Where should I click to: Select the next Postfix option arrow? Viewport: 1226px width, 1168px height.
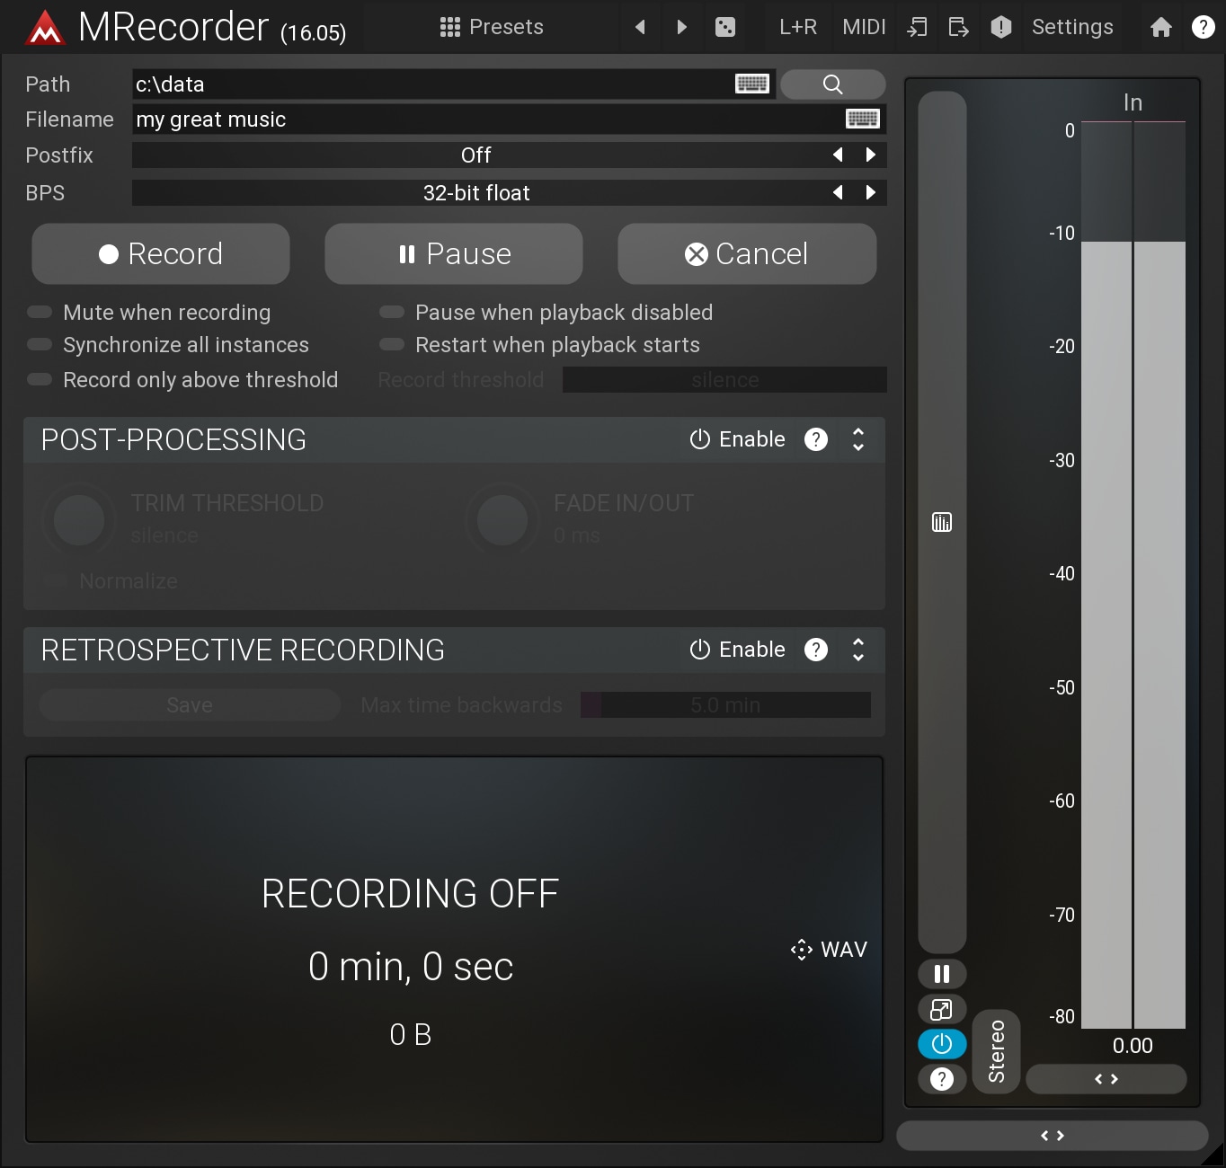(870, 155)
